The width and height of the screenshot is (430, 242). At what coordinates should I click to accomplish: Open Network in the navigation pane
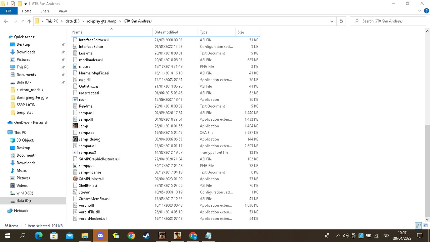pyautogui.click(x=21, y=211)
